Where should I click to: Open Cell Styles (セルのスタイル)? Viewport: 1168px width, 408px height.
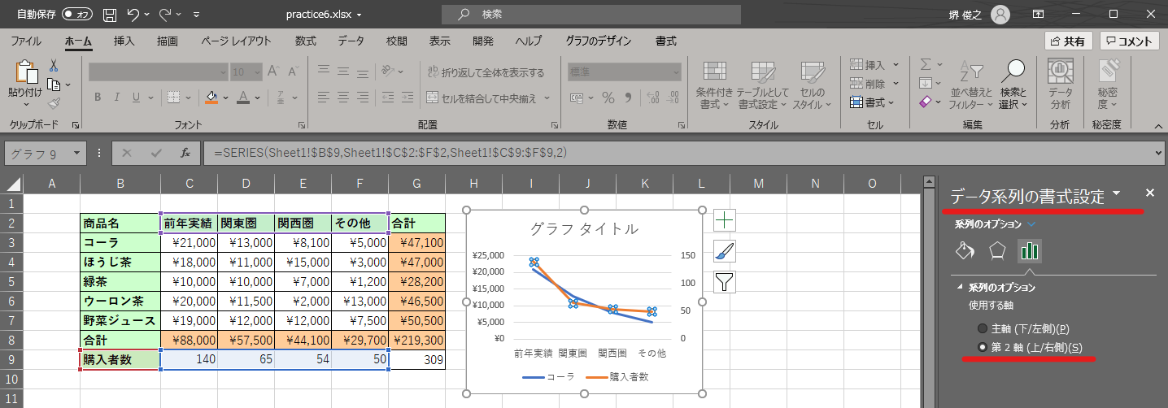812,85
